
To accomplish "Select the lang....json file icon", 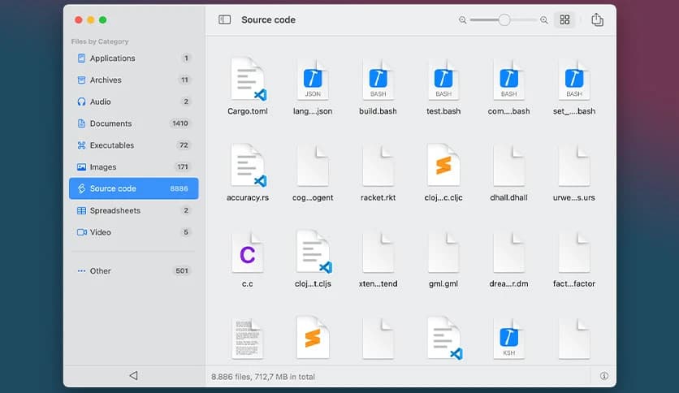I will click(313, 80).
